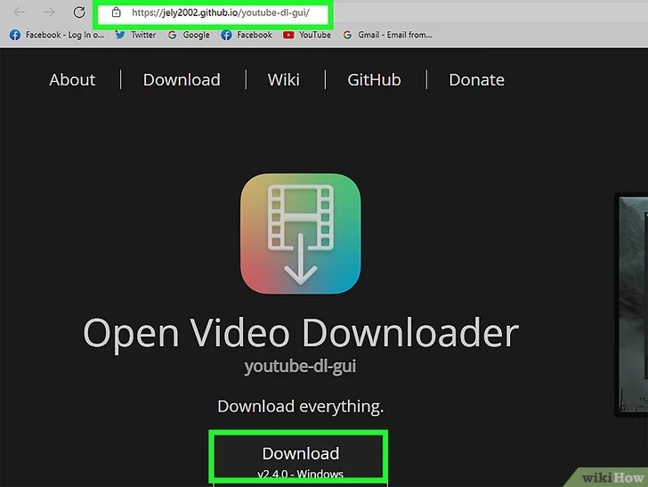Open the Google bookmark
The height and width of the screenshot is (487, 648).
tap(189, 35)
